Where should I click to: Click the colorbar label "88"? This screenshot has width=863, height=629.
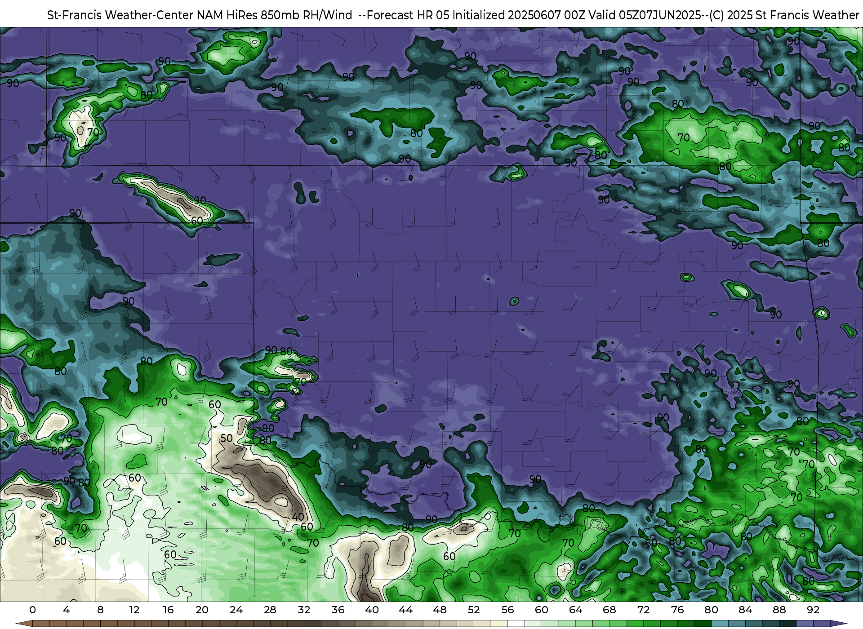[779, 610]
